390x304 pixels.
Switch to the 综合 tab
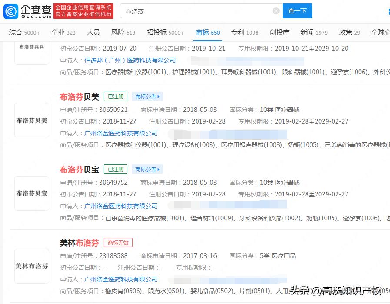[24, 33]
